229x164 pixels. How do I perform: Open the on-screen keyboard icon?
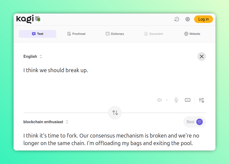point(188,100)
